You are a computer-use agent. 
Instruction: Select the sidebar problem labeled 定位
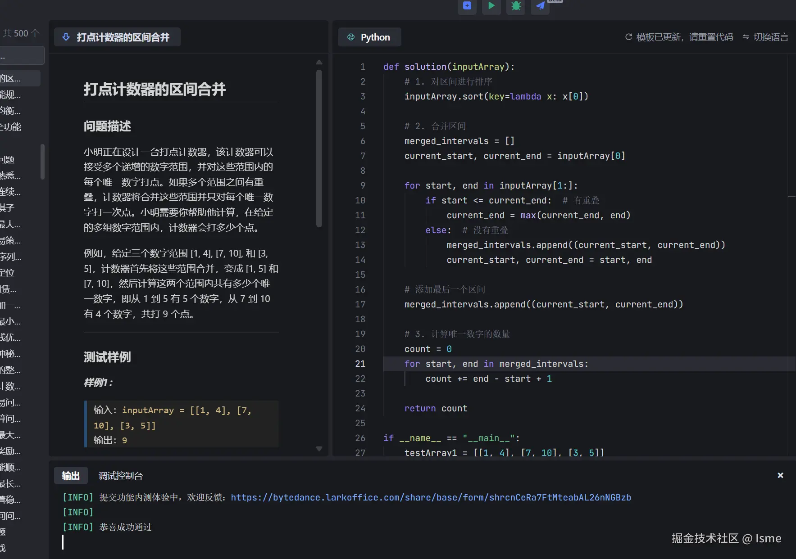tap(8, 273)
